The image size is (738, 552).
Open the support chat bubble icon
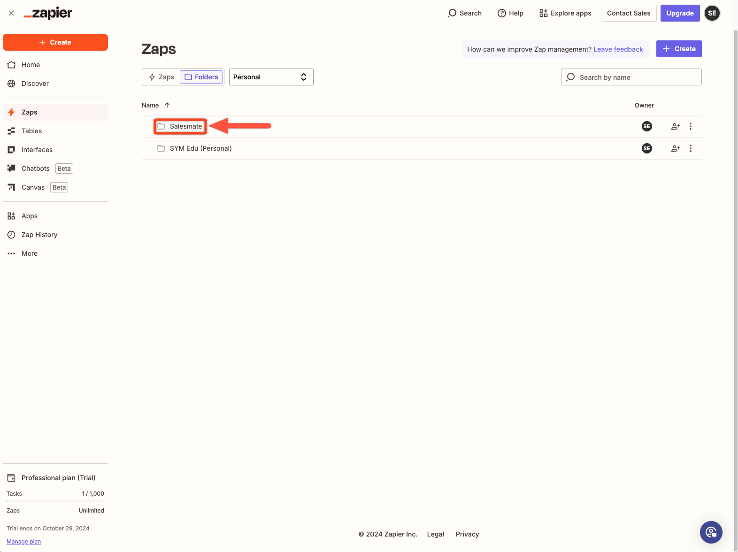(x=711, y=532)
